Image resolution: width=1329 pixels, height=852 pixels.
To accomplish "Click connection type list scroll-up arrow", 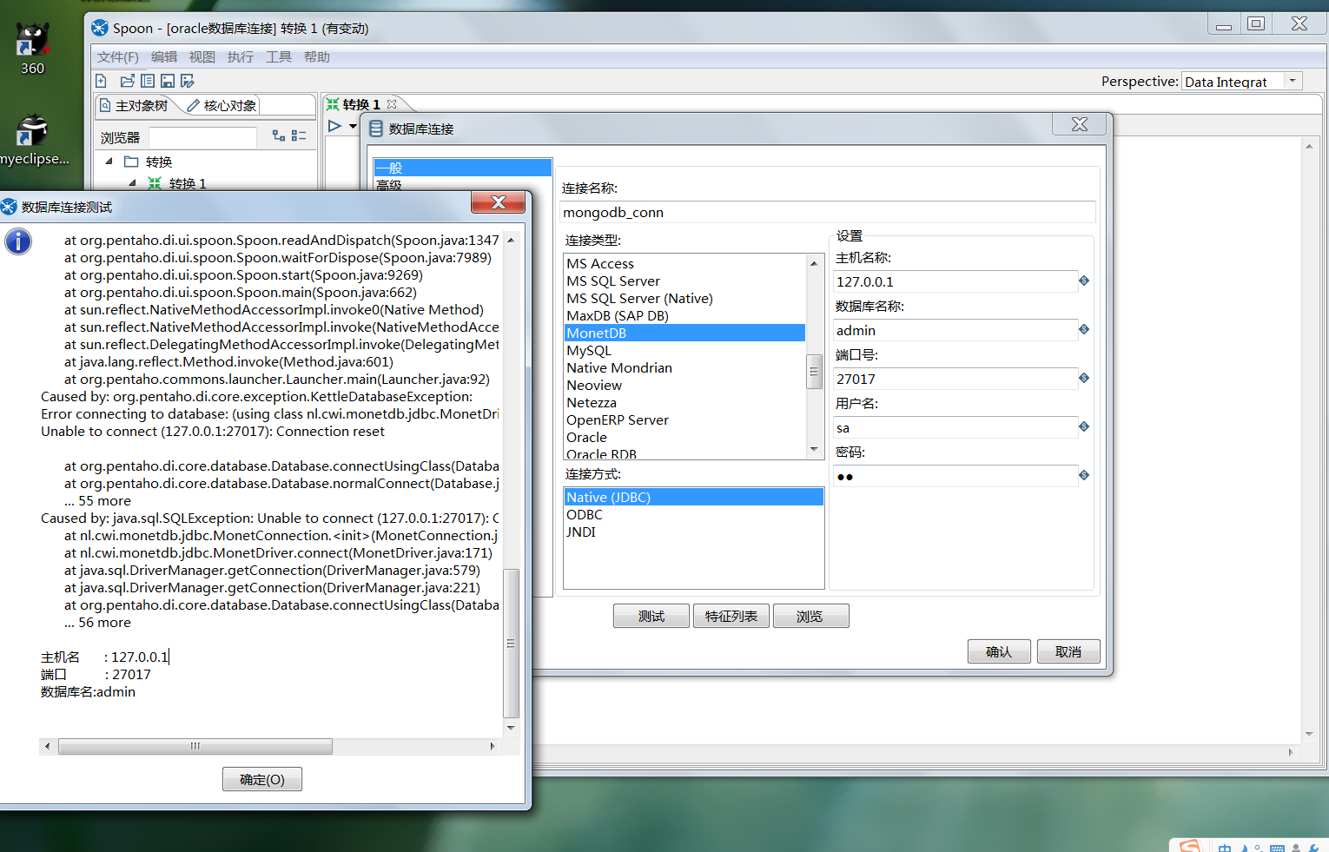I will pyautogui.click(x=814, y=263).
